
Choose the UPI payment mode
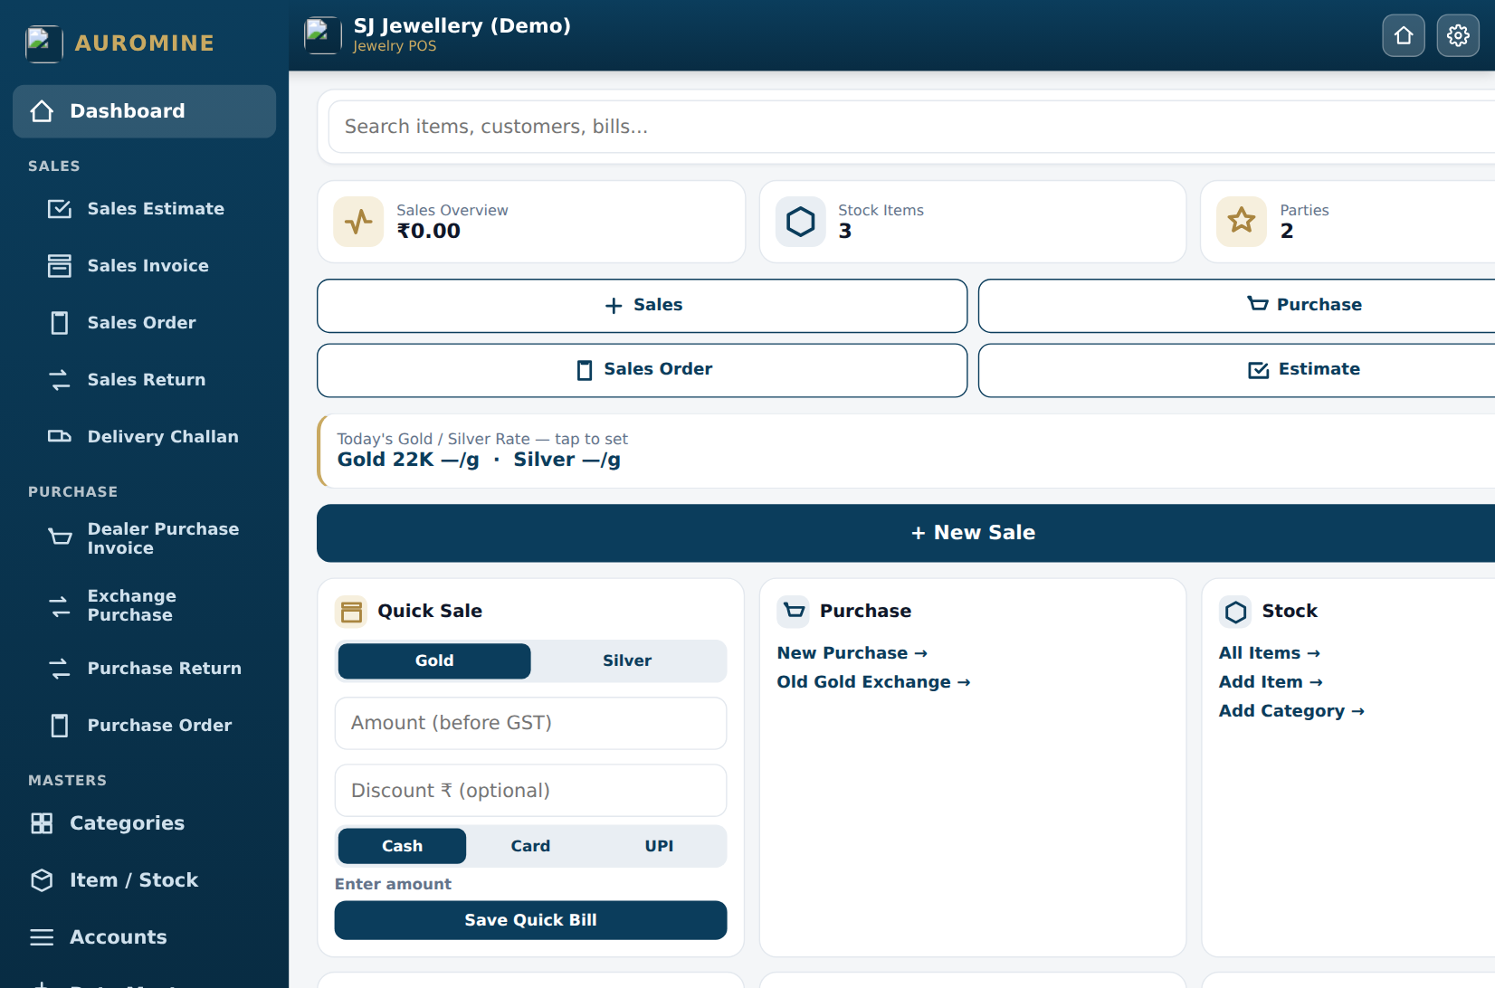[659, 847]
